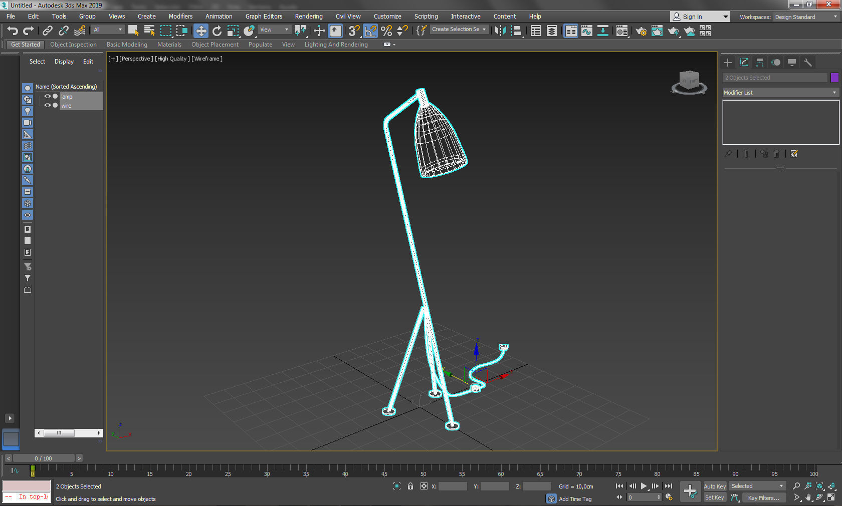The image size is (842, 506).
Task: Activate Unlink Selection tool
Action: point(64,31)
